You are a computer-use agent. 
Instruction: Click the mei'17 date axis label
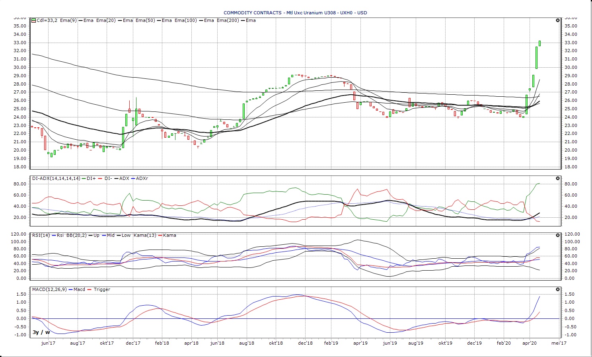pyautogui.click(x=559, y=343)
